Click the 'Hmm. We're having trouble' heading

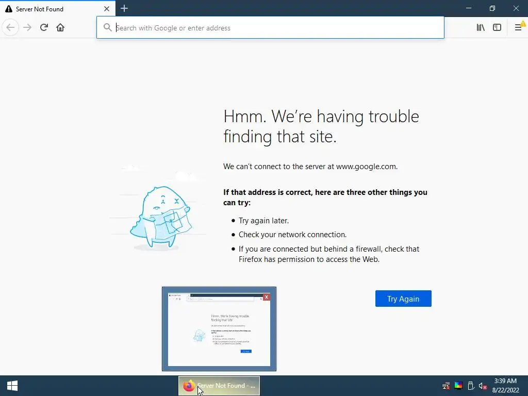coord(321,126)
